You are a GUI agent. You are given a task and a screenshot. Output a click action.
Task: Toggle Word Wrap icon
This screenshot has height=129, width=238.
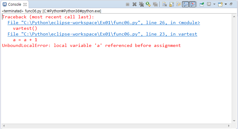178,4
